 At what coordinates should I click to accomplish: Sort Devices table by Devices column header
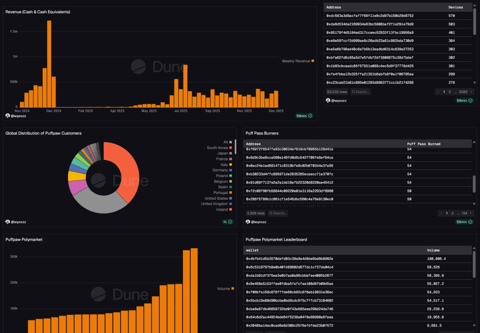456,7
